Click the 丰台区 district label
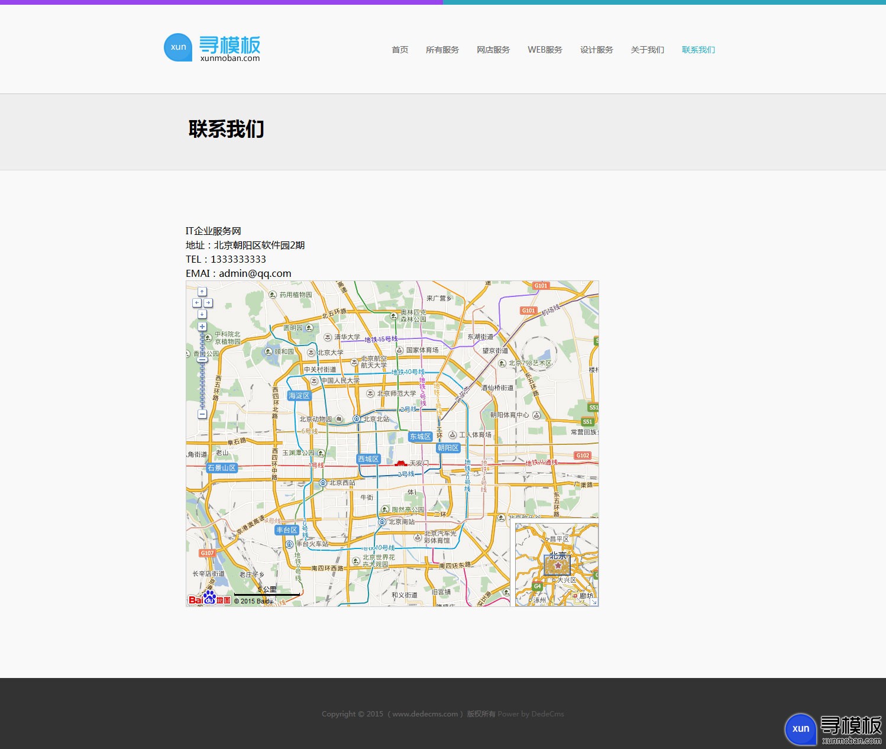Image resolution: width=886 pixels, height=749 pixels. coord(287,530)
